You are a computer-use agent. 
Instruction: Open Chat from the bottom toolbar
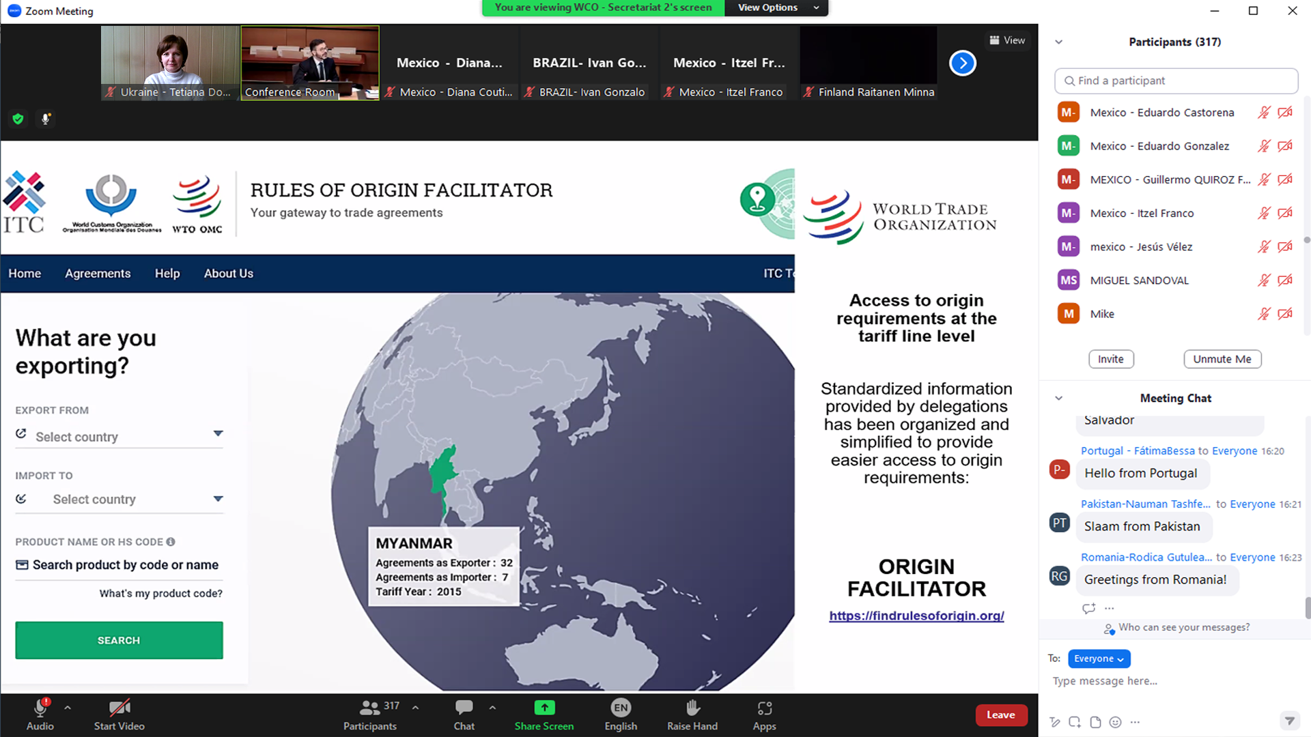464,708
